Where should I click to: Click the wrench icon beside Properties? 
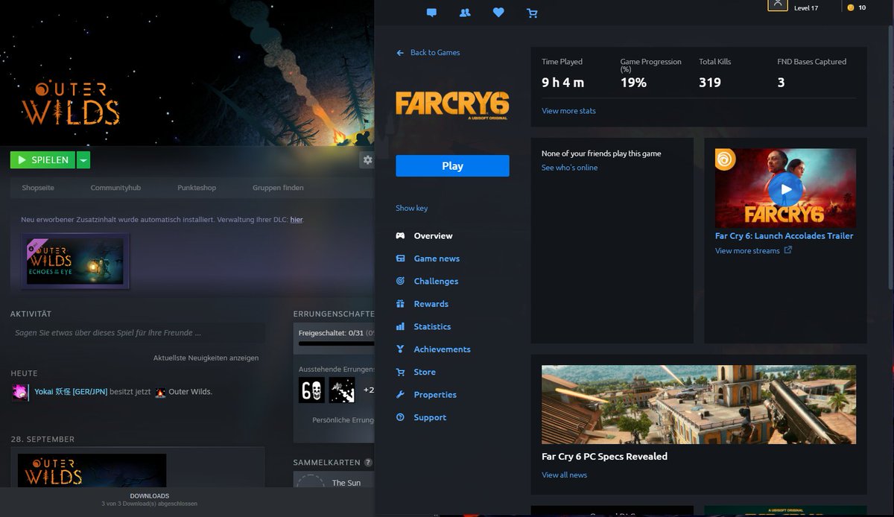click(x=400, y=395)
